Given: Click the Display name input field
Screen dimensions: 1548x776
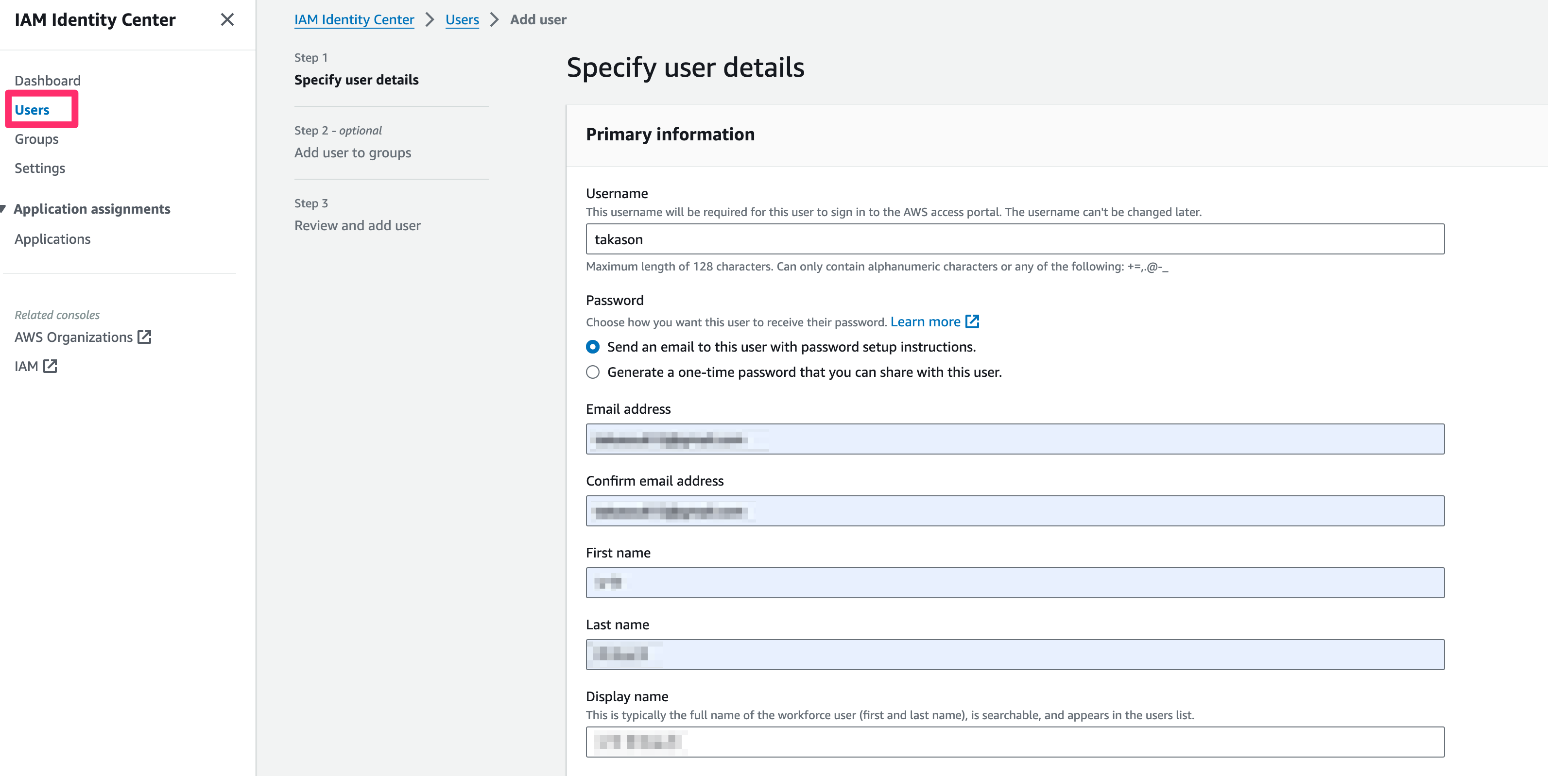Looking at the screenshot, I should point(1015,742).
